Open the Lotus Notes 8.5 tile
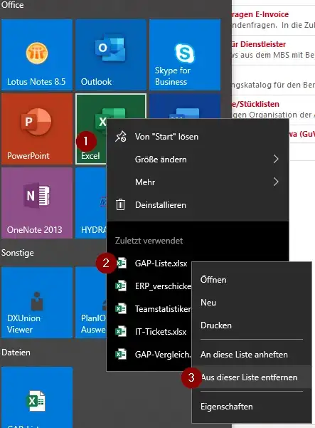Image resolution: width=315 pixels, height=428 pixels. 37,55
